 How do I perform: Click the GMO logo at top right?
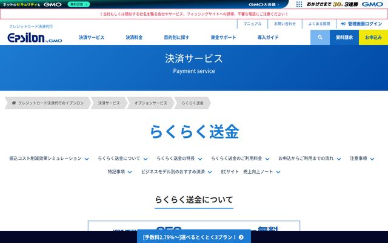(x=372, y=4)
